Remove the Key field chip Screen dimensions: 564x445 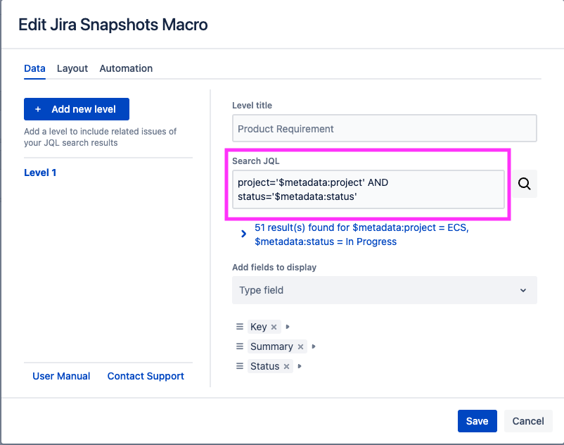point(274,327)
